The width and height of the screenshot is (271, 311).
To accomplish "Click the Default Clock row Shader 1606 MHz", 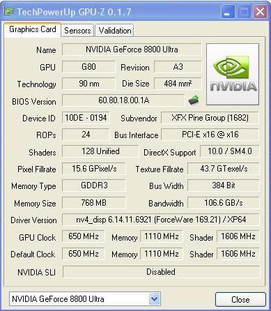I will [238, 254].
